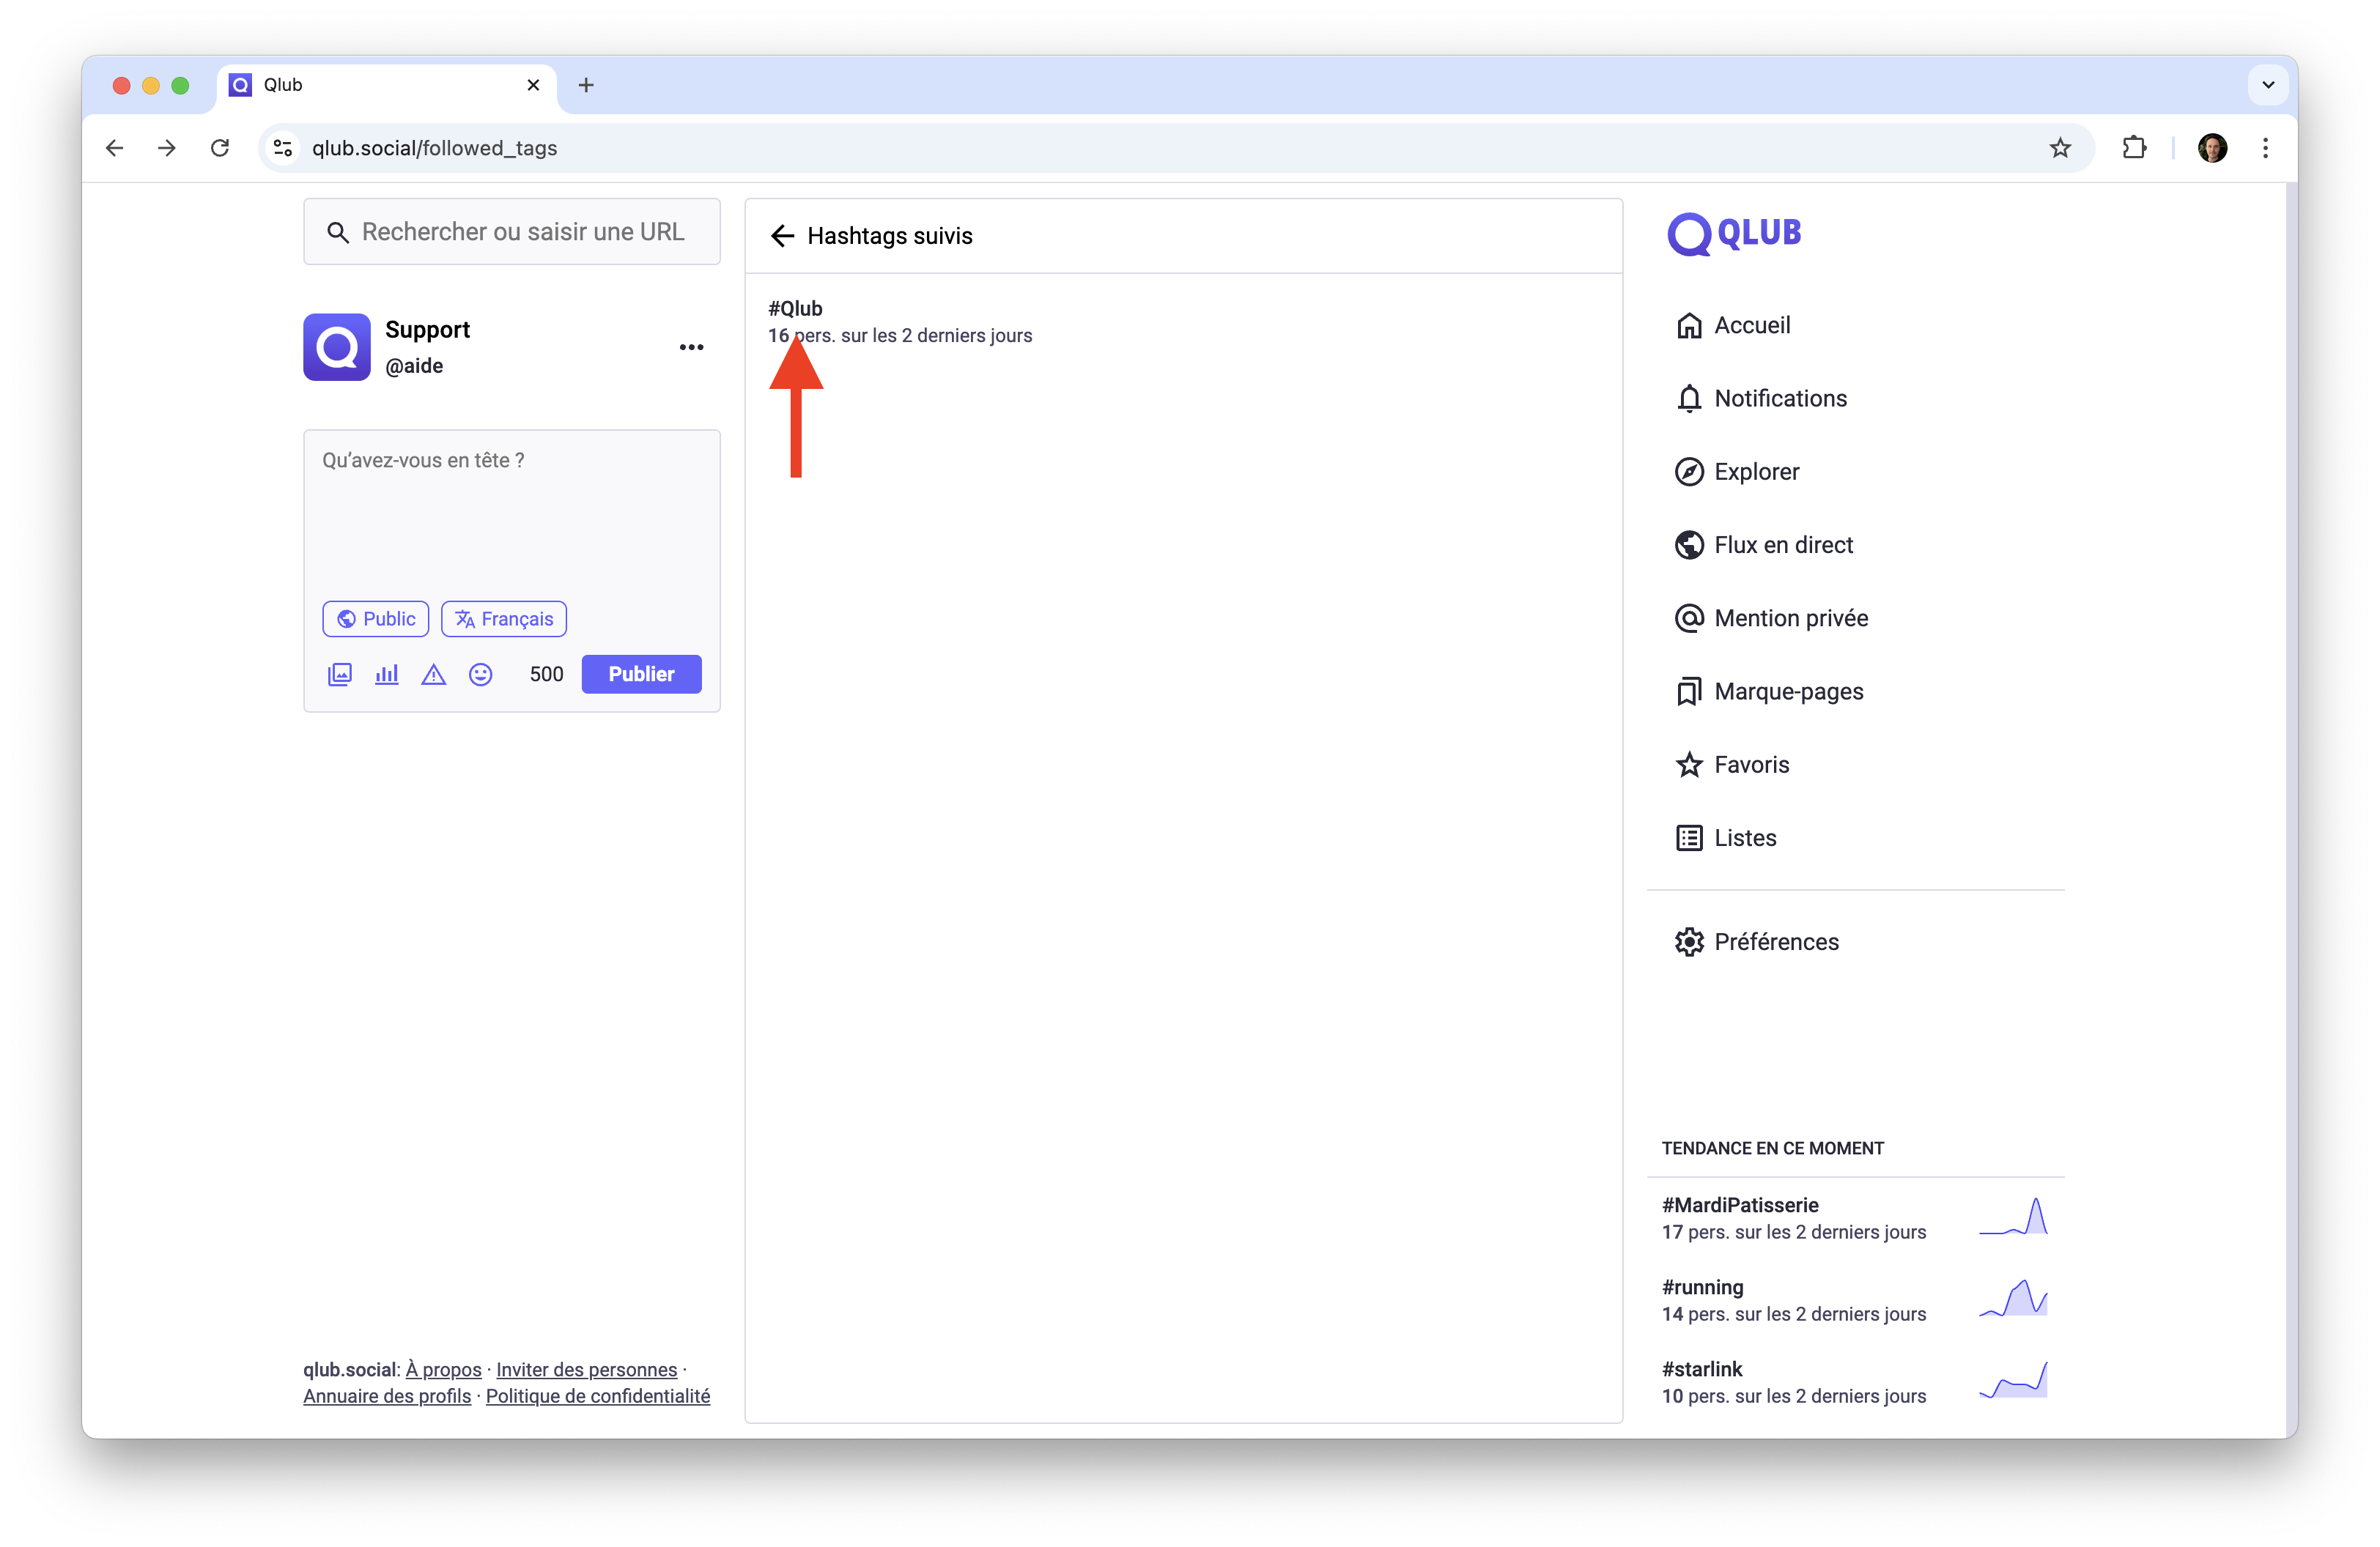Open trending hashtag #MardiPatisserie

[1740, 1205]
